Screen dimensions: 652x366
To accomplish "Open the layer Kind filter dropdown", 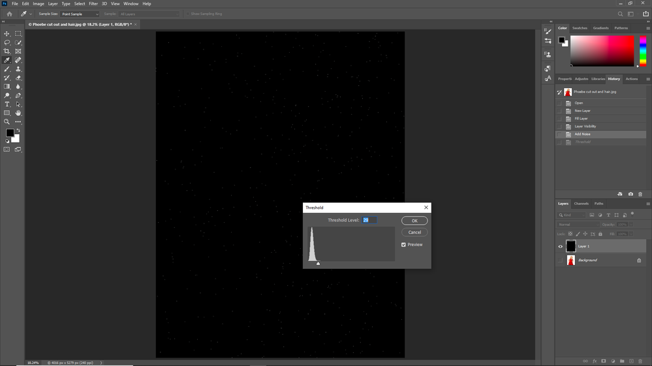I will (x=571, y=215).
